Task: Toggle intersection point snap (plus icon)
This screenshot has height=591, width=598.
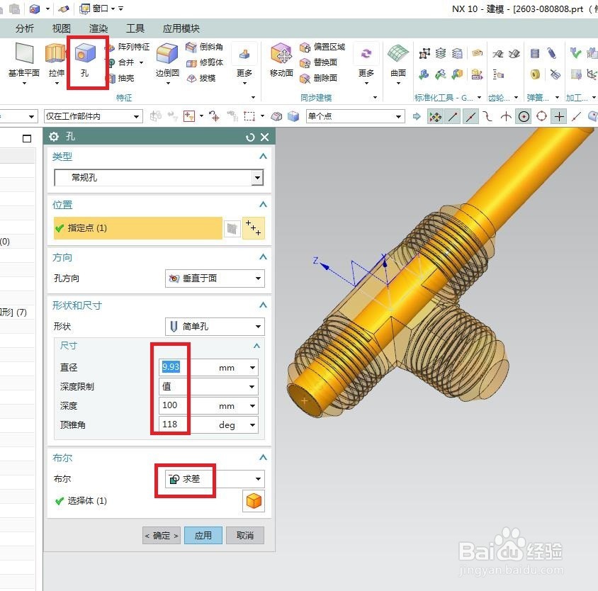Action: pos(559,116)
